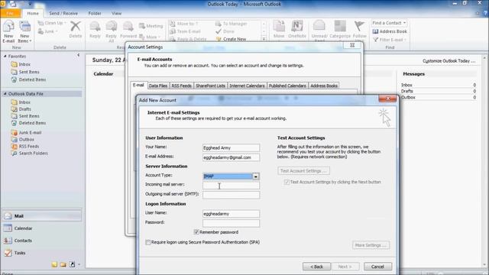The height and width of the screenshot is (275, 489).
Task: Open the navigation pane configure buttons arrow
Action: click(79, 264)
